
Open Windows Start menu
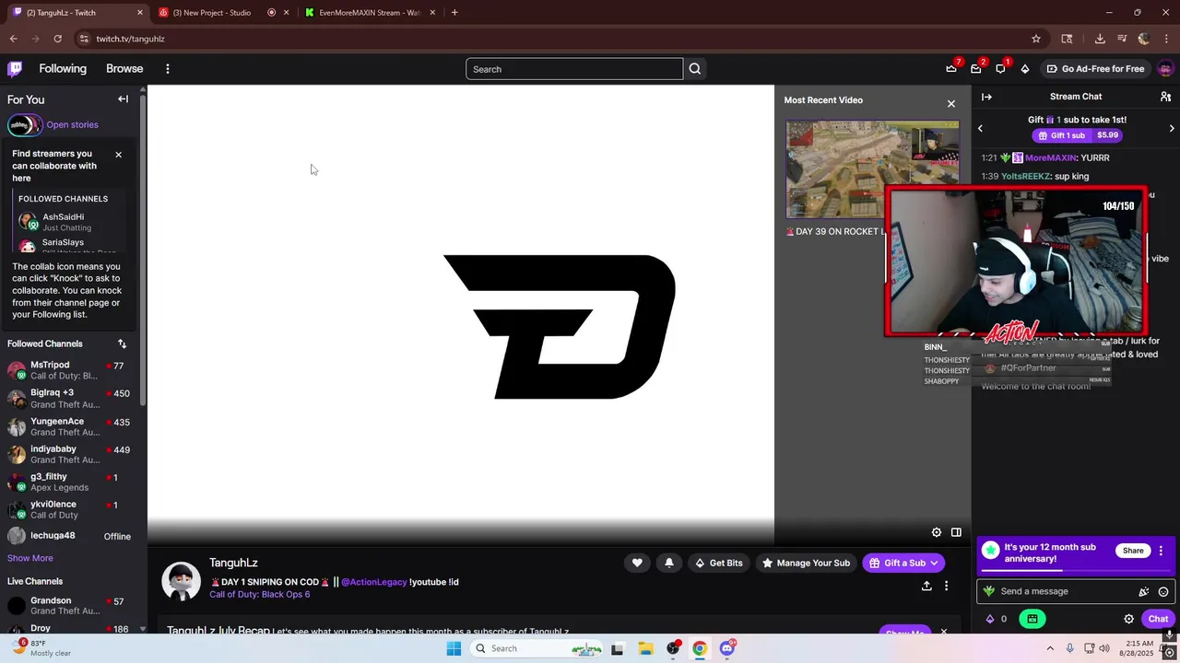(x=454, y=648)
